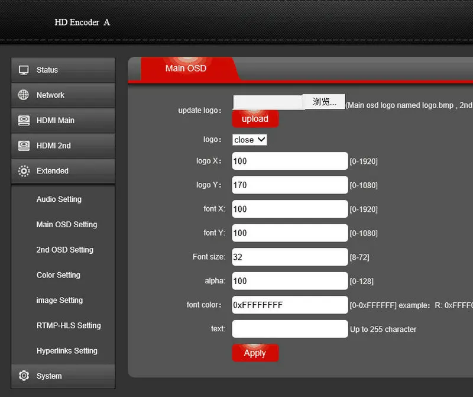Click the logo X input field

coord(290,161)
